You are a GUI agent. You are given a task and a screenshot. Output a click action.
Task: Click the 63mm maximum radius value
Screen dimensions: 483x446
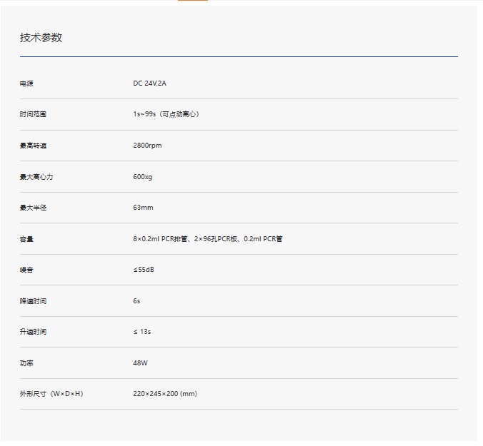click(143, 208)
